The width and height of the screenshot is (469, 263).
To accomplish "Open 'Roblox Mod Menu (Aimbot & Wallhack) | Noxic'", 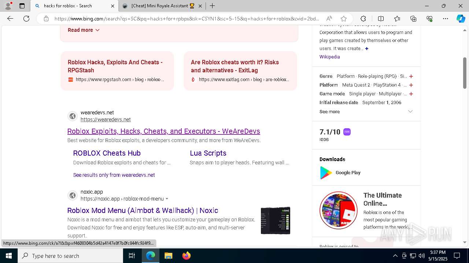I will [143, 210].
